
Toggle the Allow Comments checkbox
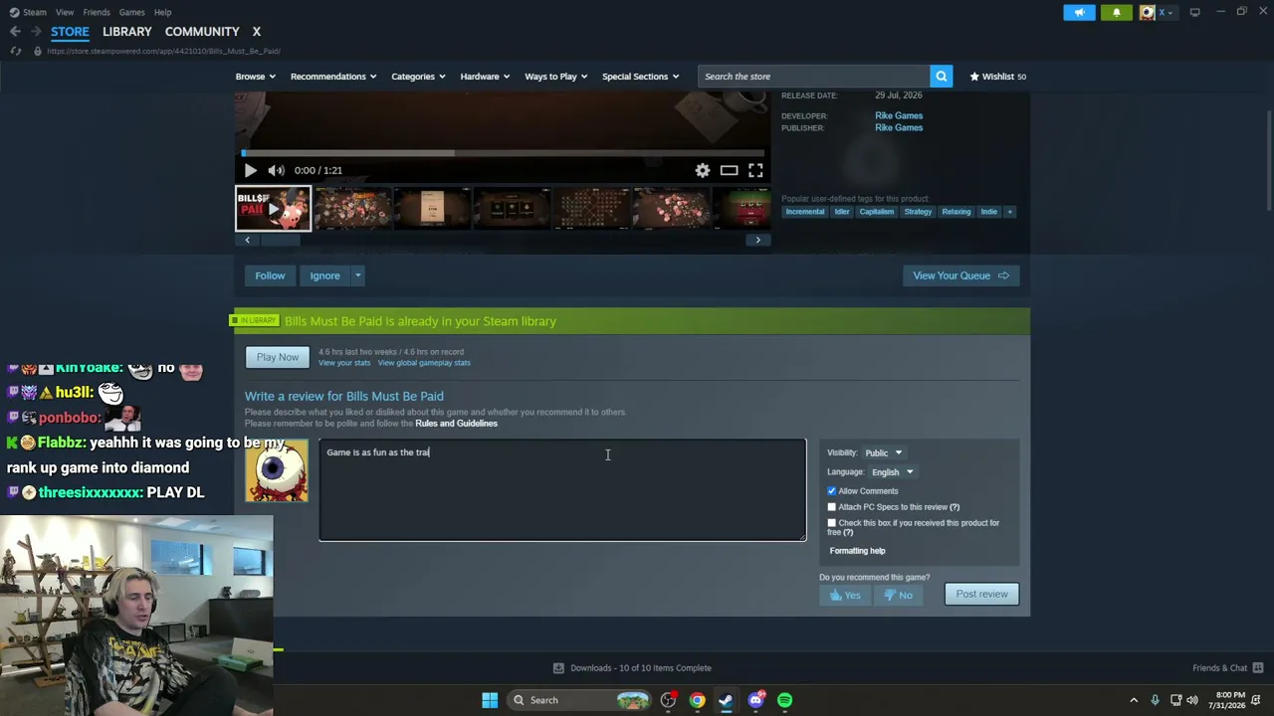[x=832, y=491]
